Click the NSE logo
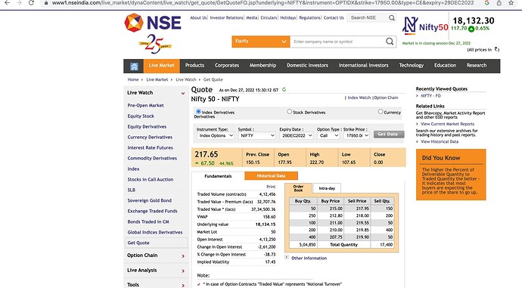Image resolution: width=522 pixels, height=288 pixels. click(153, 23)
